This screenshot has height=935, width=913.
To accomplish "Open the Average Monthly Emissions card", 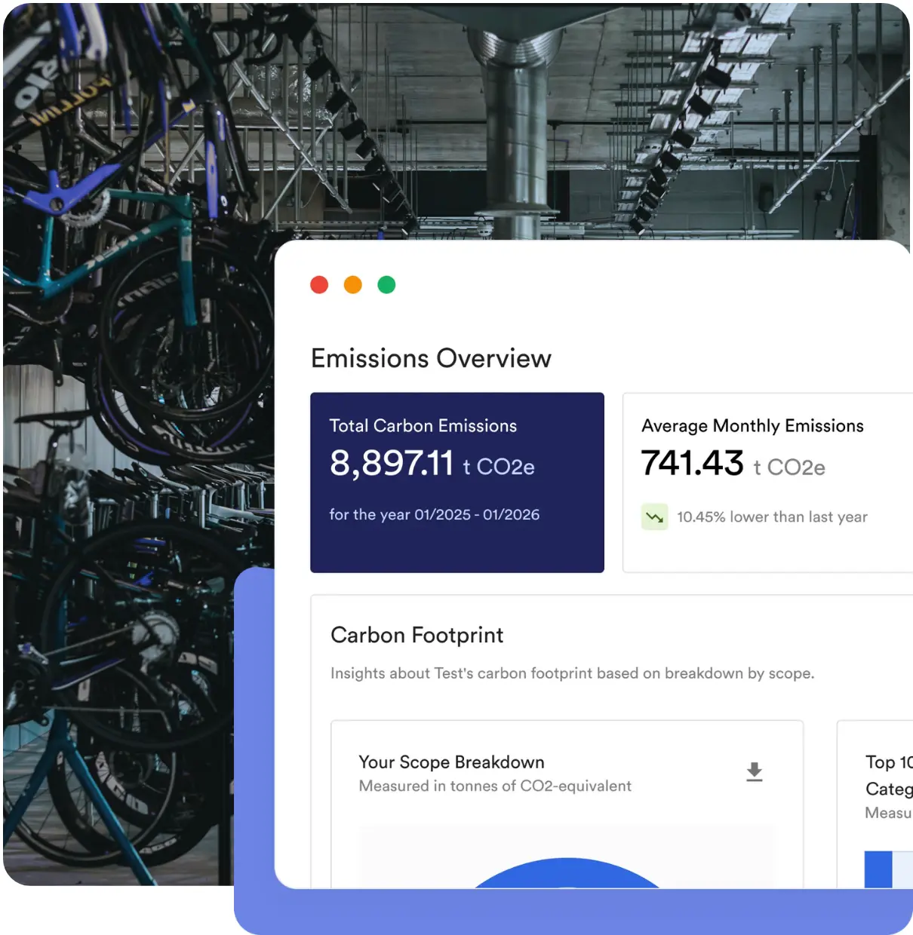I will coord(767,483).
